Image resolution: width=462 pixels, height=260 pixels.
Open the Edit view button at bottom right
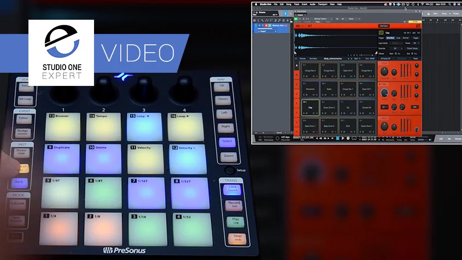(x=441, y=138)
